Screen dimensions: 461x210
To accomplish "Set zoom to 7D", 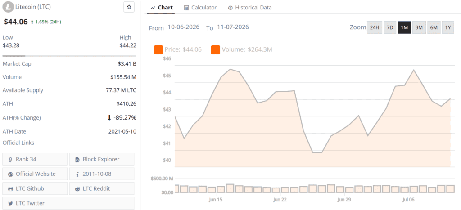I will (x=390, y=27).
